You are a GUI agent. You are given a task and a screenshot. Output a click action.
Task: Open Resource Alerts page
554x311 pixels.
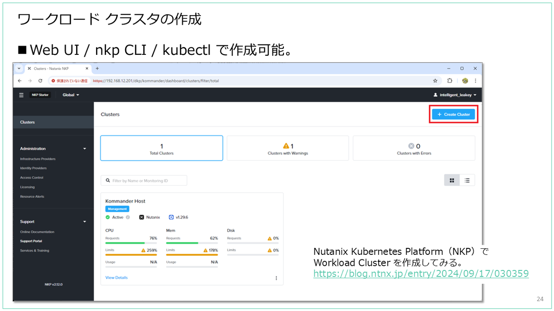tap(31, 196)
